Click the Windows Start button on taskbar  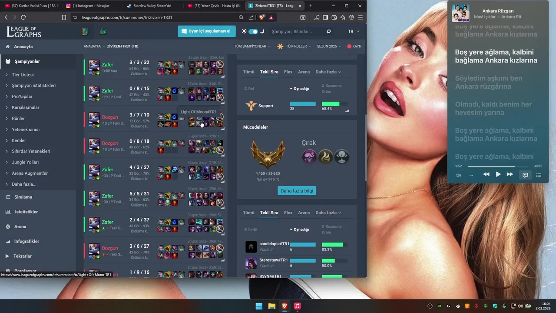[259, 306]
